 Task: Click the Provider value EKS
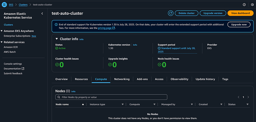coord(209,48)
